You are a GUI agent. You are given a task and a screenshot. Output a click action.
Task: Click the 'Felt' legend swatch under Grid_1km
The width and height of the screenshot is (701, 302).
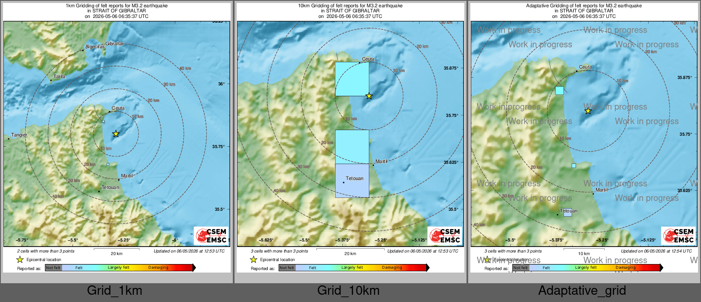click(79, 267)
